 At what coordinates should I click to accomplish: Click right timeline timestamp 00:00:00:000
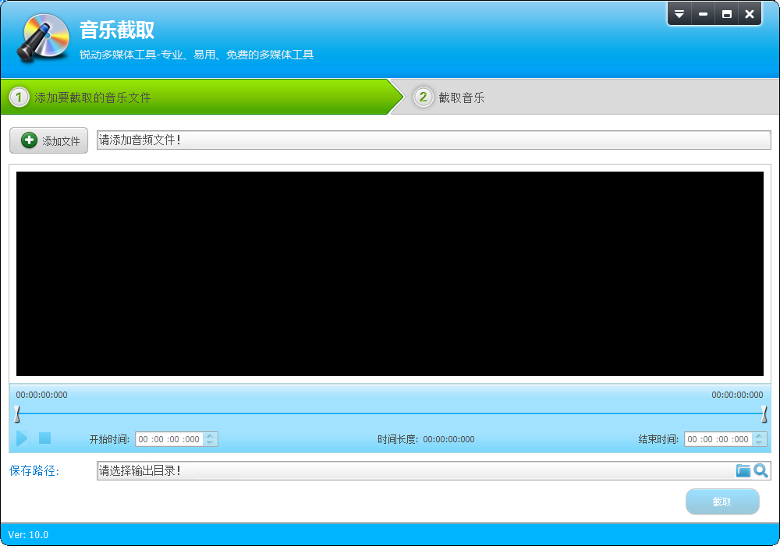[737, 395]
